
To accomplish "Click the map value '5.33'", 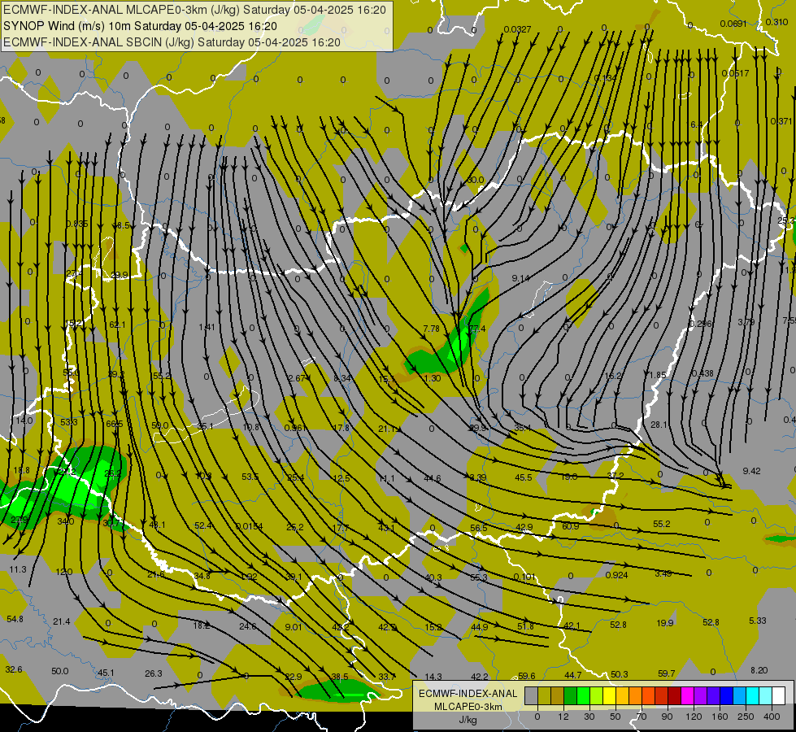I will tap(758, 621).
